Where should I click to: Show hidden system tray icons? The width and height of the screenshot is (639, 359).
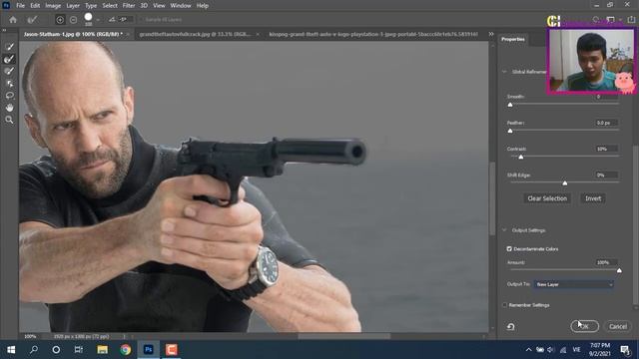(x=528, y=350)
